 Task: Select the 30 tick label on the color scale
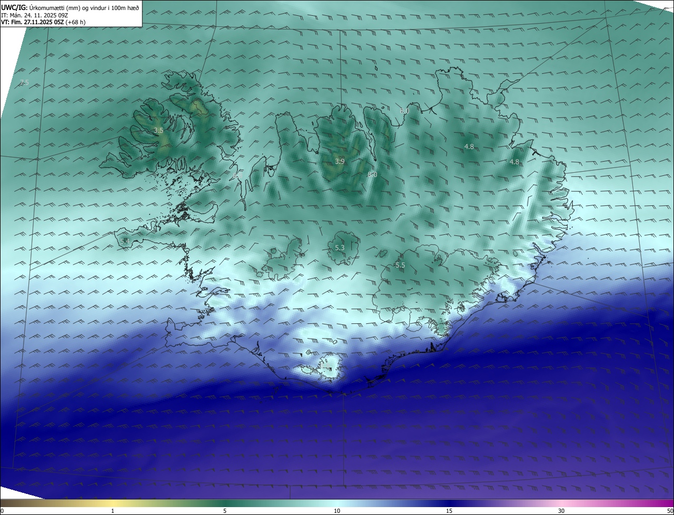click(x=561, y=511)
